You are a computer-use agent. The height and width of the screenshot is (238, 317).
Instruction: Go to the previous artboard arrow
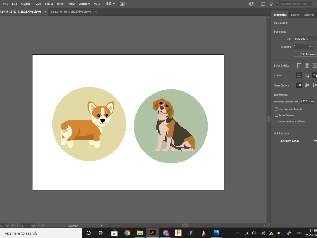[18, 225]
